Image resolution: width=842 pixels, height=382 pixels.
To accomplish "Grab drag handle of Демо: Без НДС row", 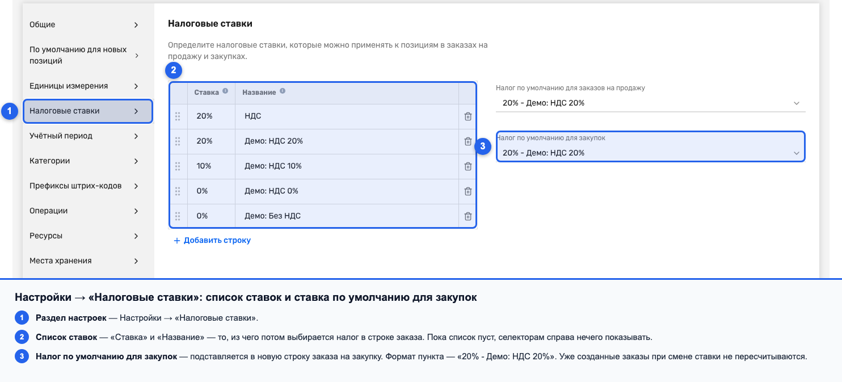I will (x=178, y=216).
